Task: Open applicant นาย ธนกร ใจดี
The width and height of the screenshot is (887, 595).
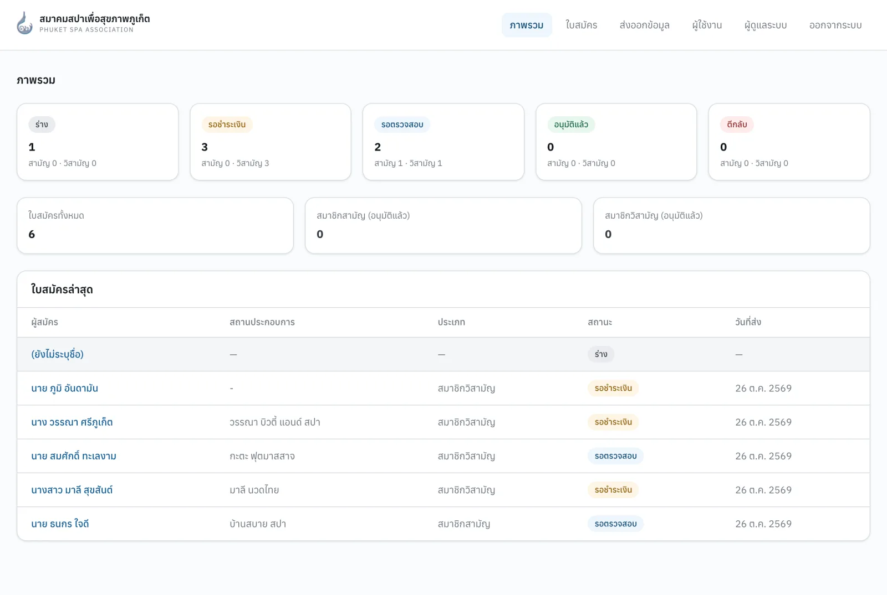Action: tap(60, 524)
